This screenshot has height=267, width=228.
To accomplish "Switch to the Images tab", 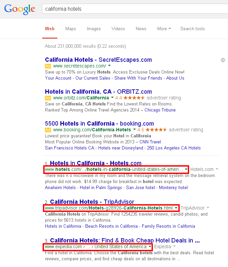I will point(94,29).
